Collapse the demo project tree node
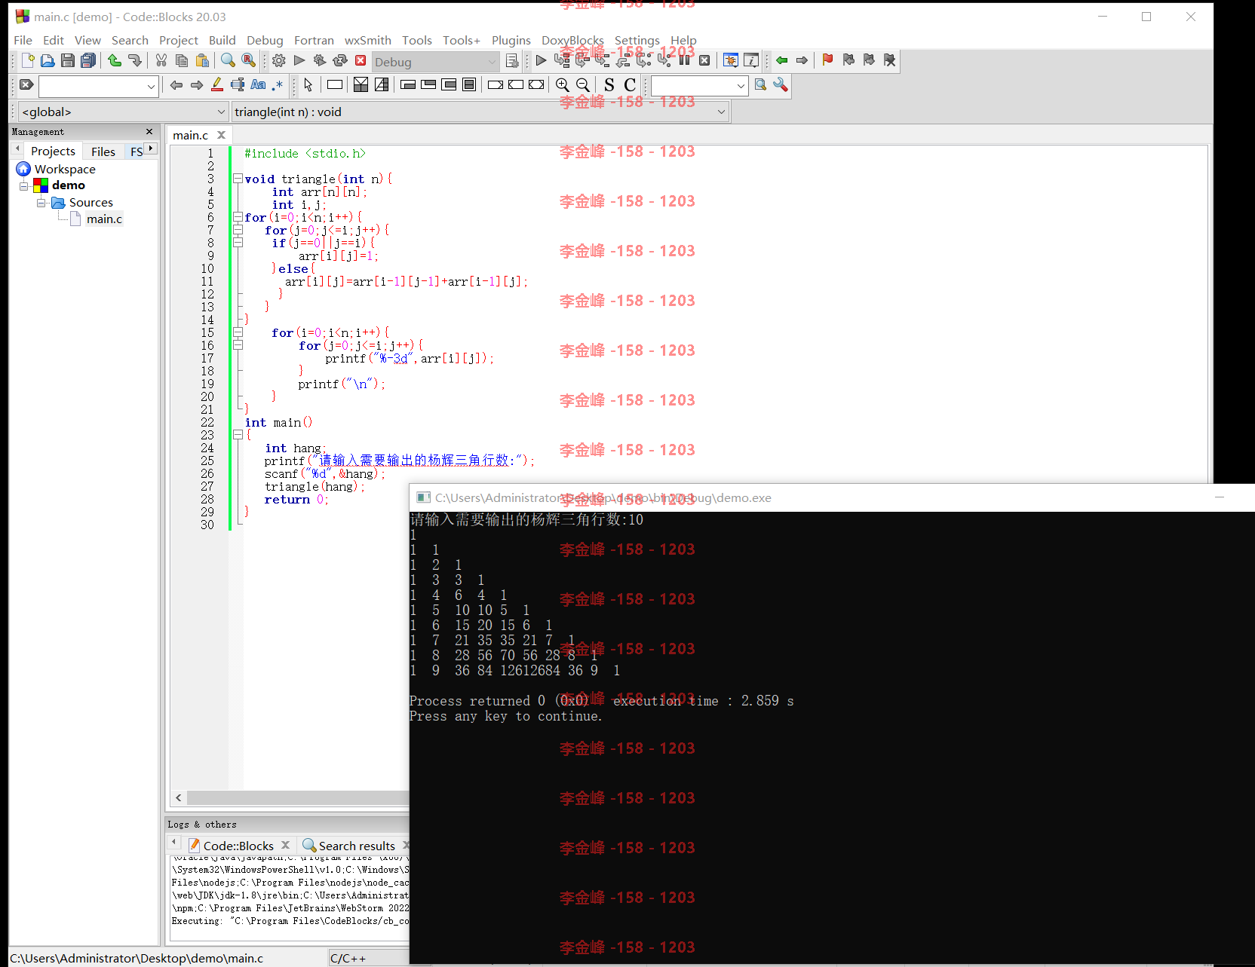1255x967 pixels. 24,185
